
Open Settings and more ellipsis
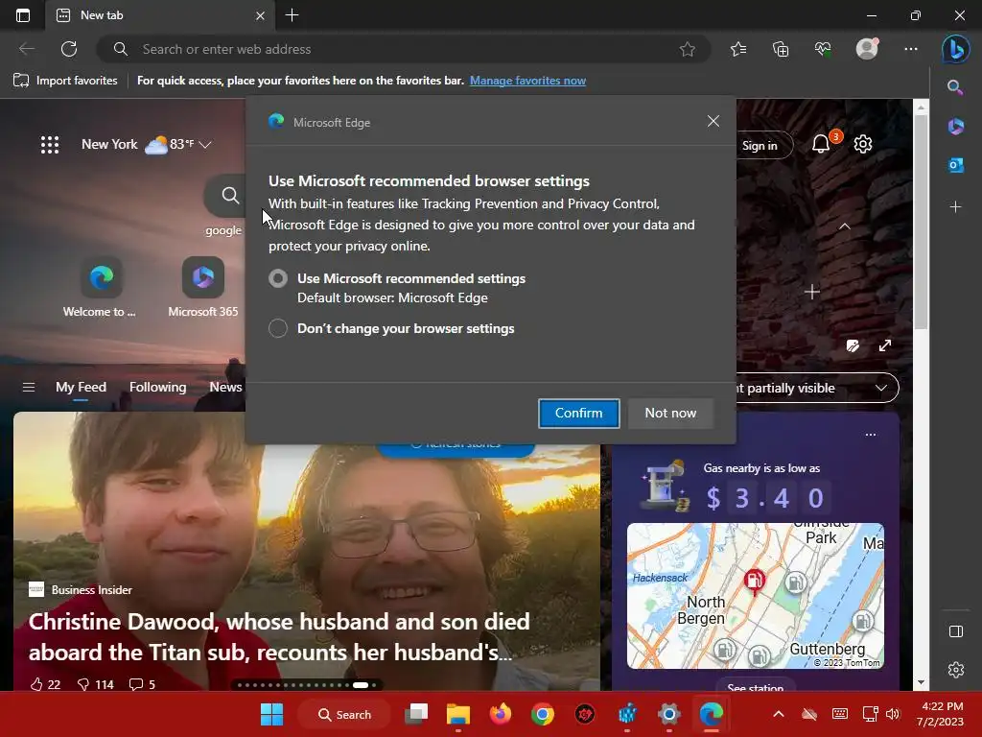pos(911,49)
